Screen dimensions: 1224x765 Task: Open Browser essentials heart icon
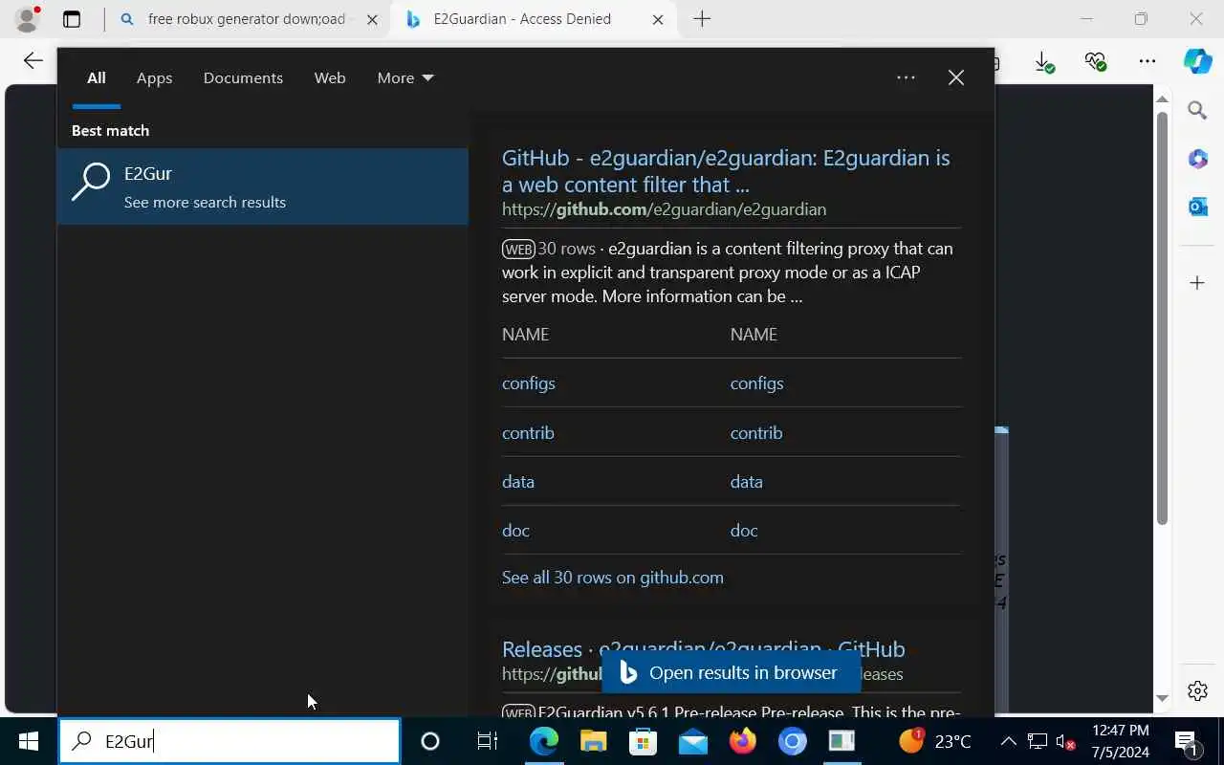point(1096,62)
